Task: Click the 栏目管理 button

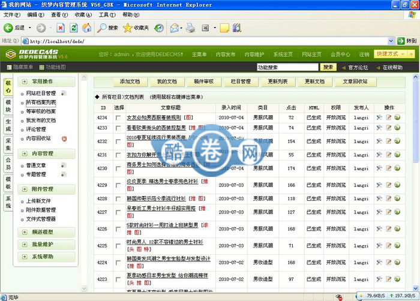Action: click(241, 82)
